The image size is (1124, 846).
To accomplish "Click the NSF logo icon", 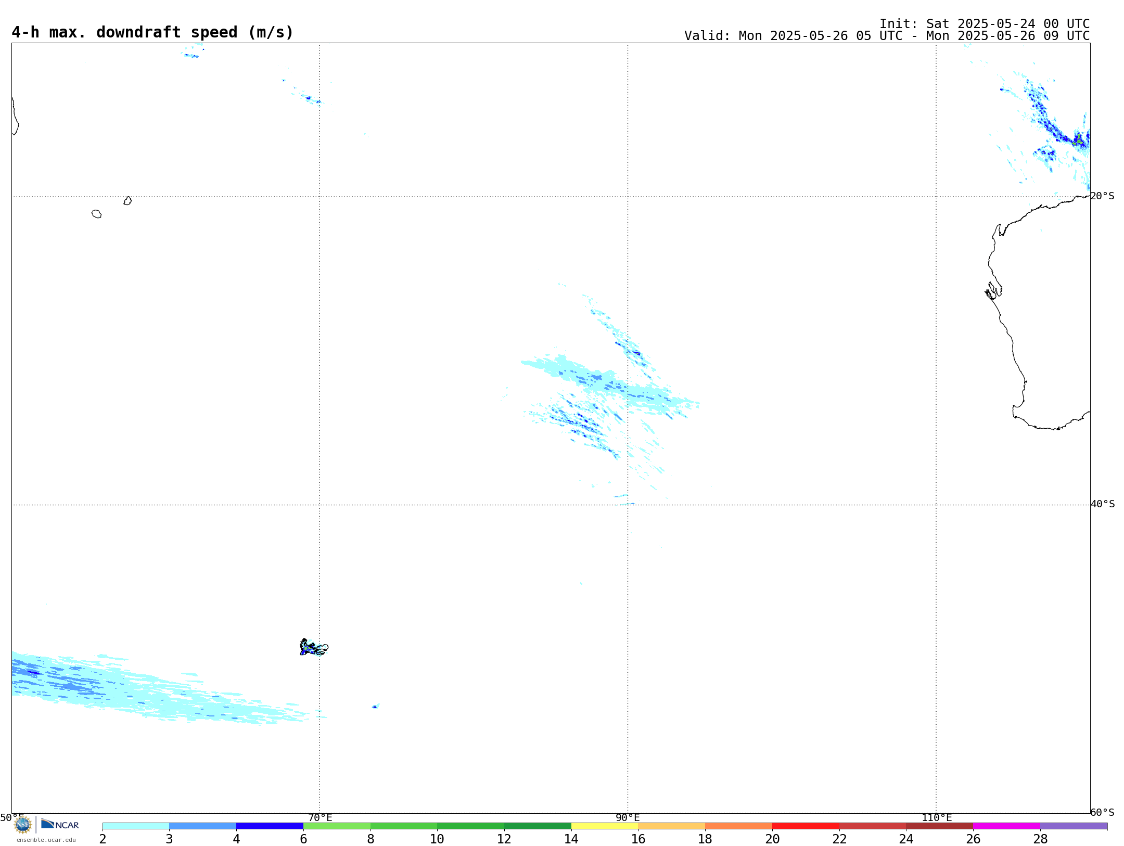I will tap(23, 825).
